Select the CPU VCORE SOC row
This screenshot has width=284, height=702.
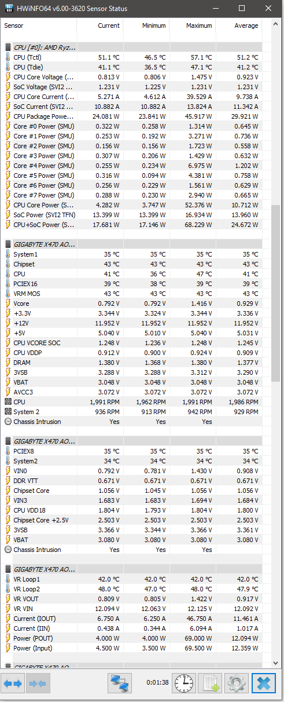pyautogui.click(x=131, y=343)
